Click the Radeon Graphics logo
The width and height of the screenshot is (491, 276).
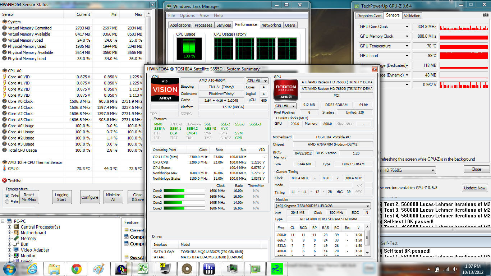click(286, 89)
